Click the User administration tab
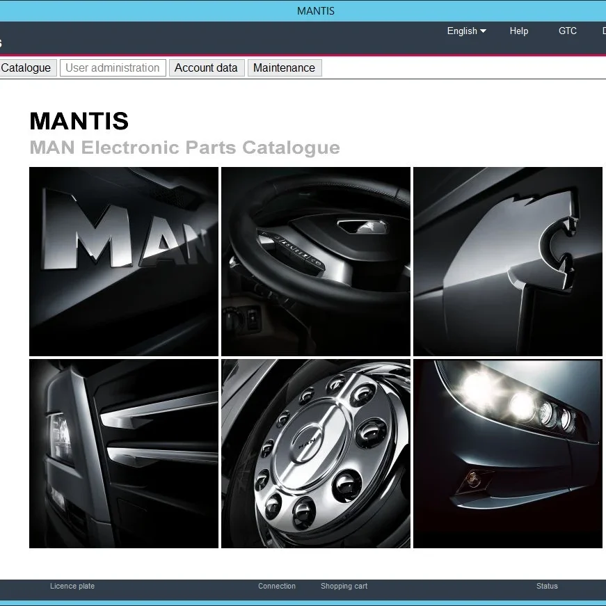The width and height of the screenshot is (606, 606). tap(112, 67)
